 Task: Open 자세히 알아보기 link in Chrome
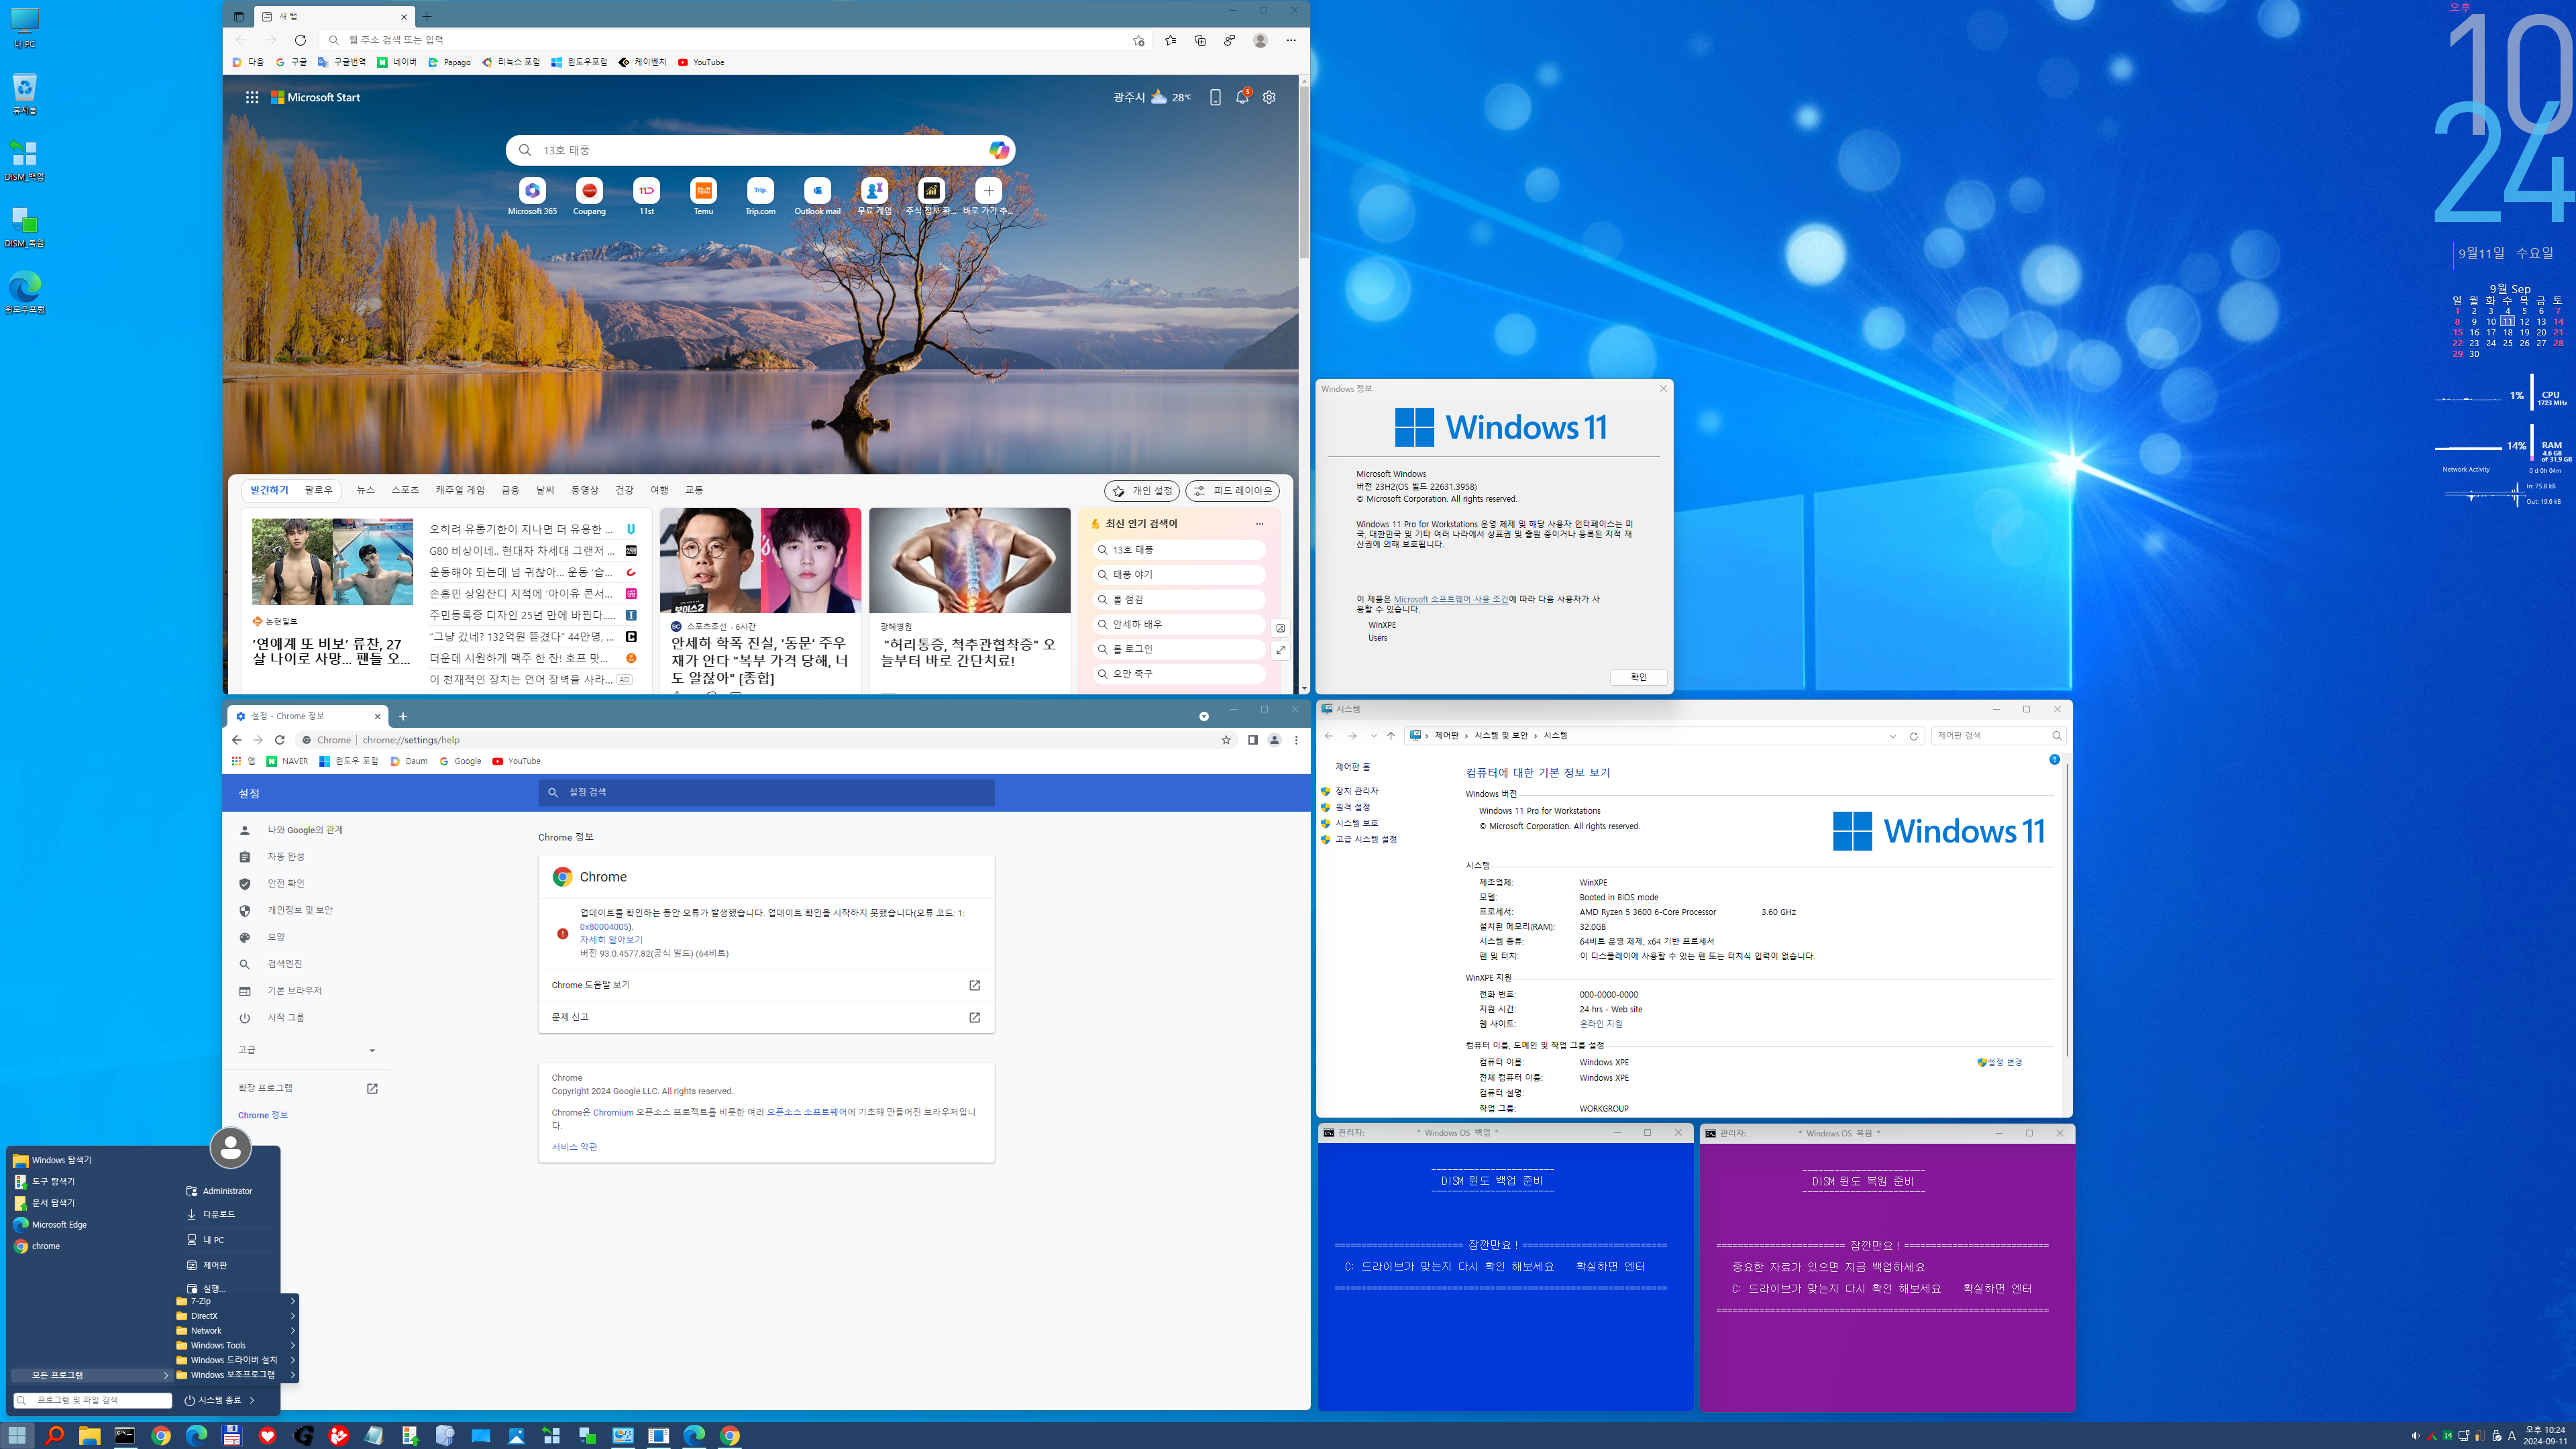[611, 940]
